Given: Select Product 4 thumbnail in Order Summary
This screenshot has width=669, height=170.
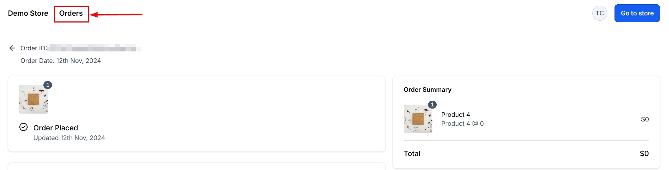Looking at the screenshot, I should coord(418,119).
